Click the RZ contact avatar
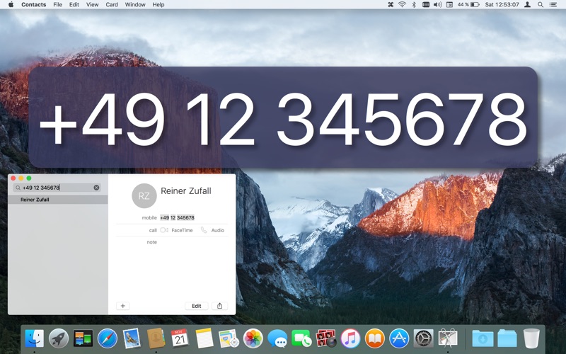 pyautogui.click(x=144, y=195)
